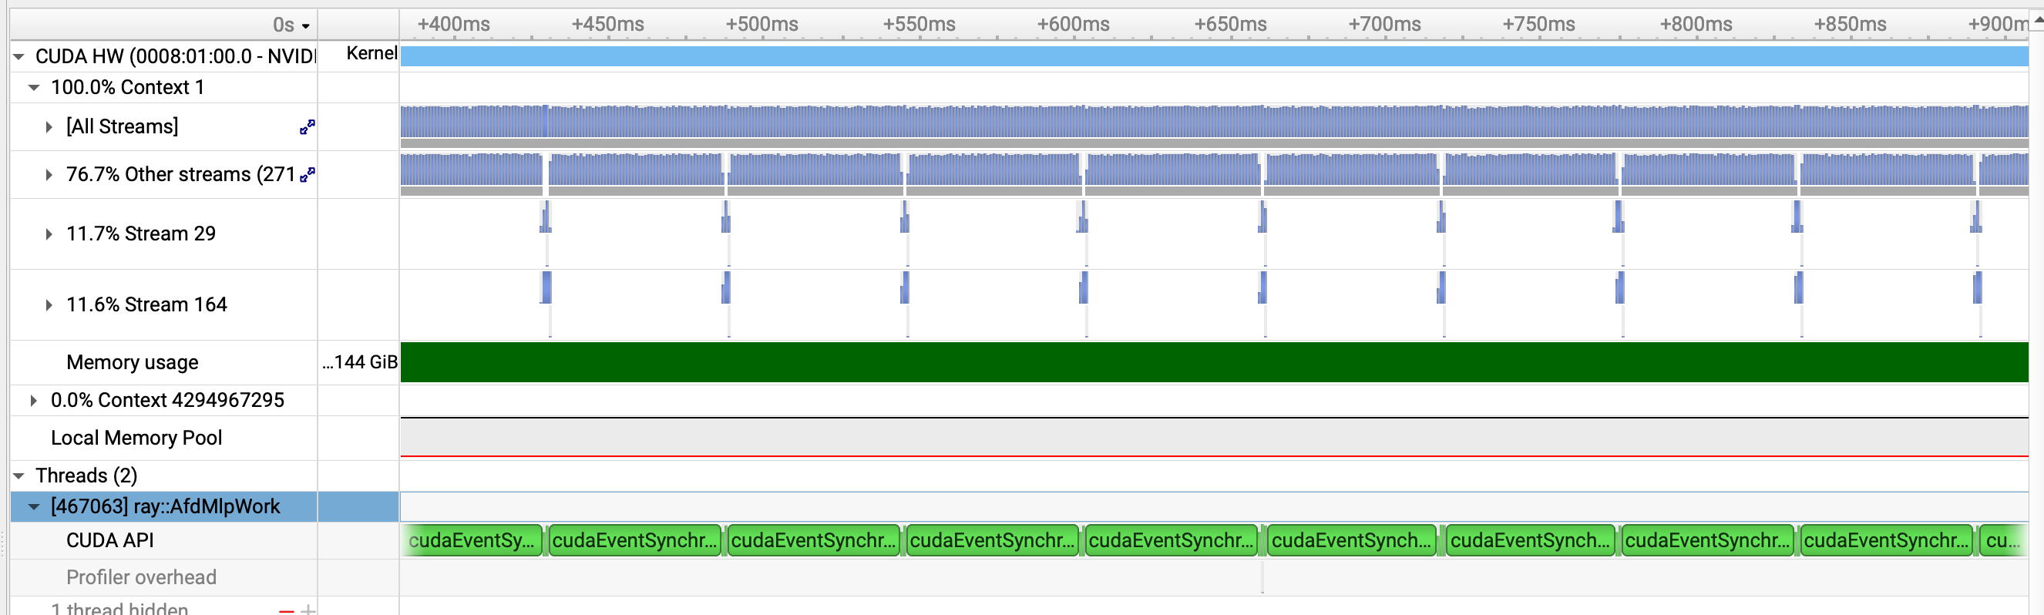Viewport: 2044px width, 615px height.
Task: Click the enlarge-row icon on Other streams
Action: [307, 175]
